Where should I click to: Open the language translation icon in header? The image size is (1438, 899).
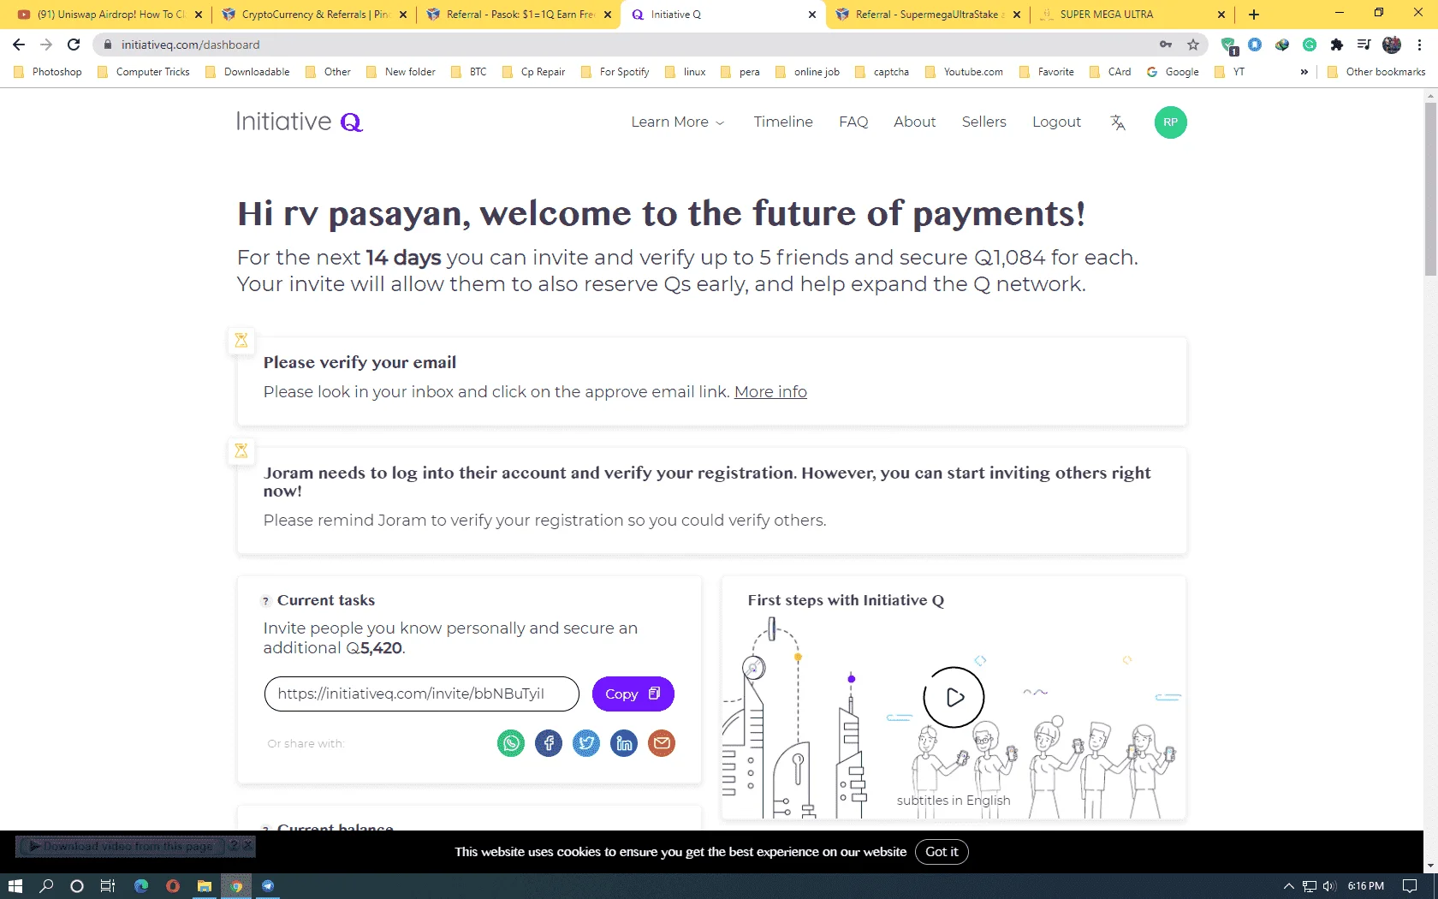[1118, 122]
